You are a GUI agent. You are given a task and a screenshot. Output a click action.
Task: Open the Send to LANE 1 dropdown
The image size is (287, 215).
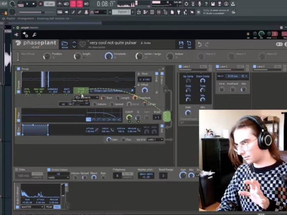pyautogui.click(x=155, y=139)
